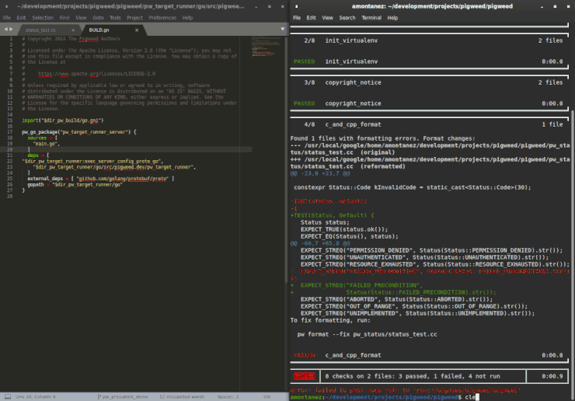
Task: Click the red FAILED summary badge in terminal
Action: pyautogui.click(x=305, y=376)
